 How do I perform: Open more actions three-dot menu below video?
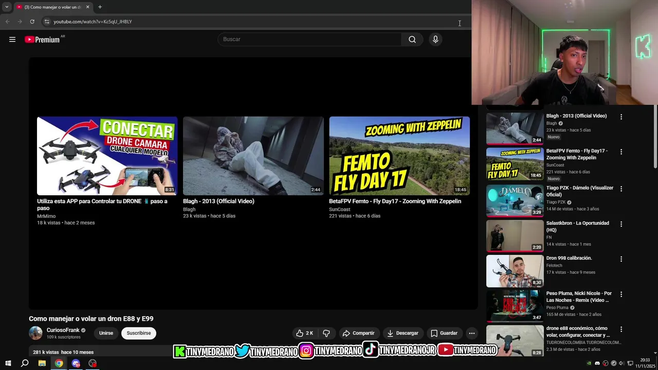click(x=471, y=333)
